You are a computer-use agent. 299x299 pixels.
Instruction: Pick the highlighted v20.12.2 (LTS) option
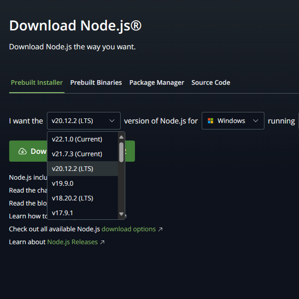[72, 169]
